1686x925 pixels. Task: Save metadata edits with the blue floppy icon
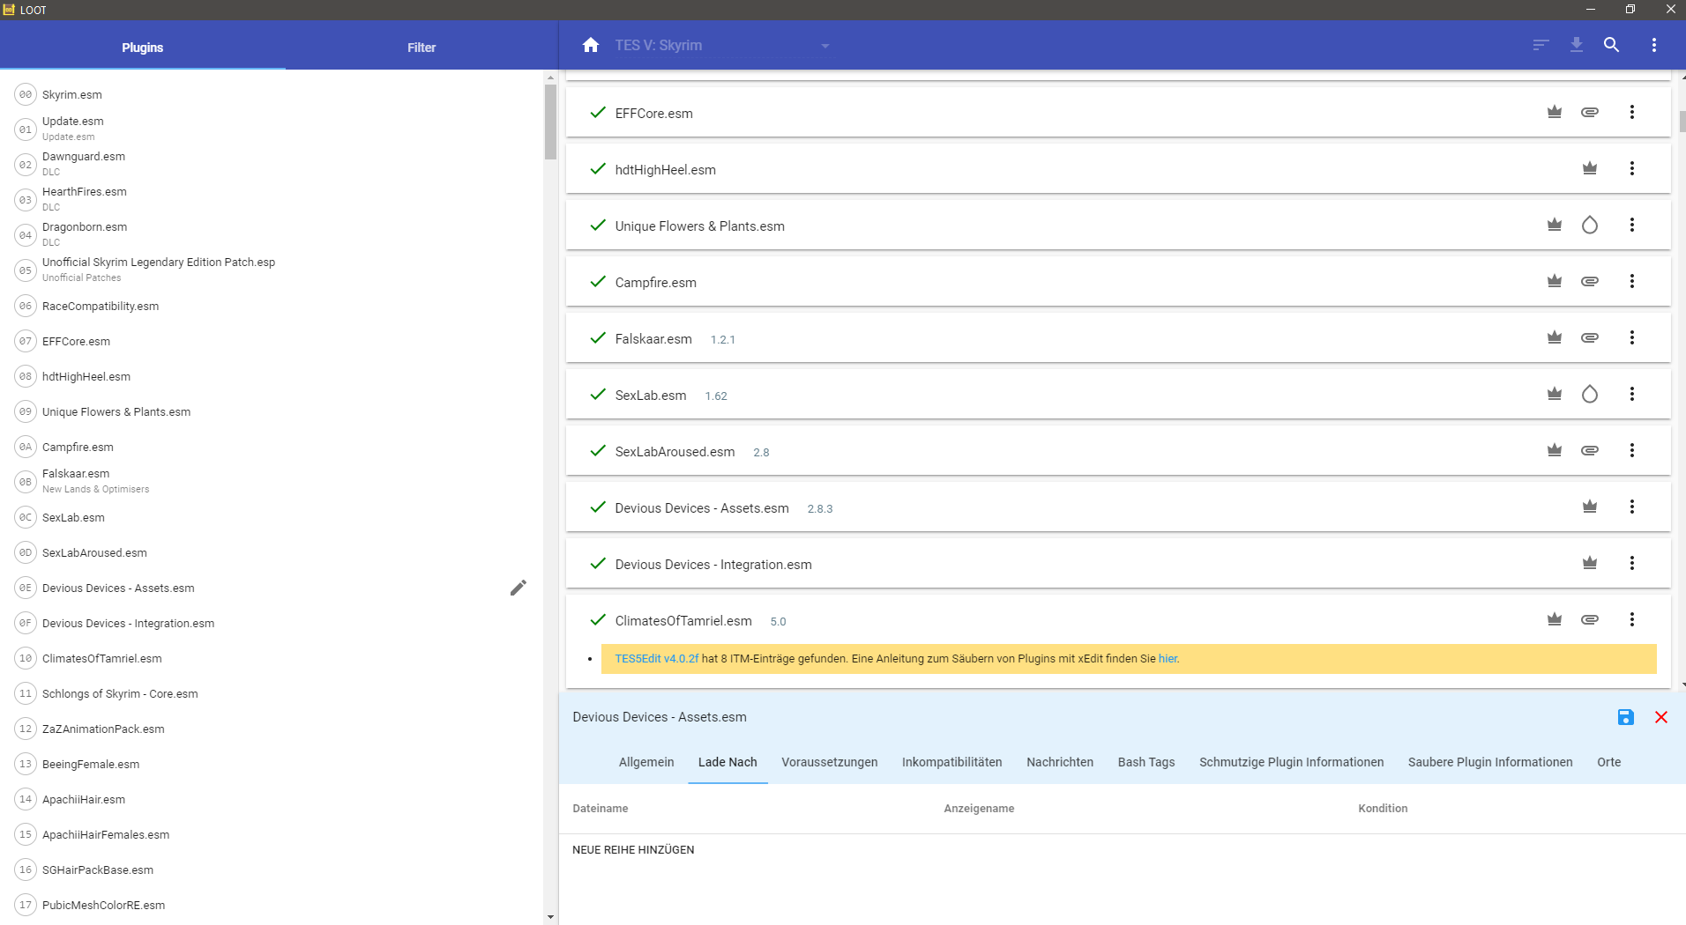click(1626, 717)
